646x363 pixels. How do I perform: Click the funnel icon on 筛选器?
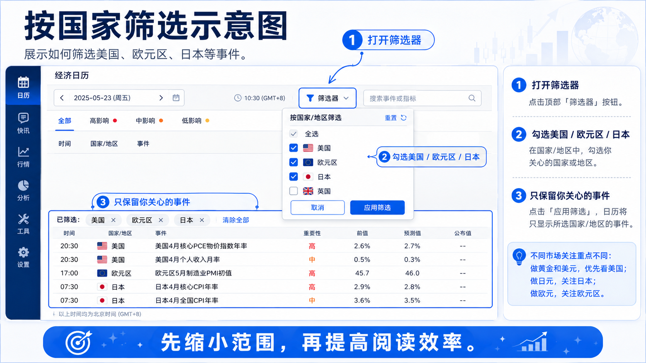click(310, 98)
